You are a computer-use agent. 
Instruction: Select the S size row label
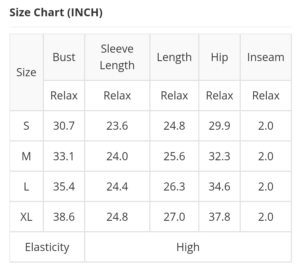tap(26, 126)
